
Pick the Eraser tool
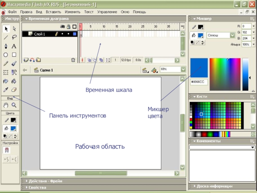[x=14, y=90]
